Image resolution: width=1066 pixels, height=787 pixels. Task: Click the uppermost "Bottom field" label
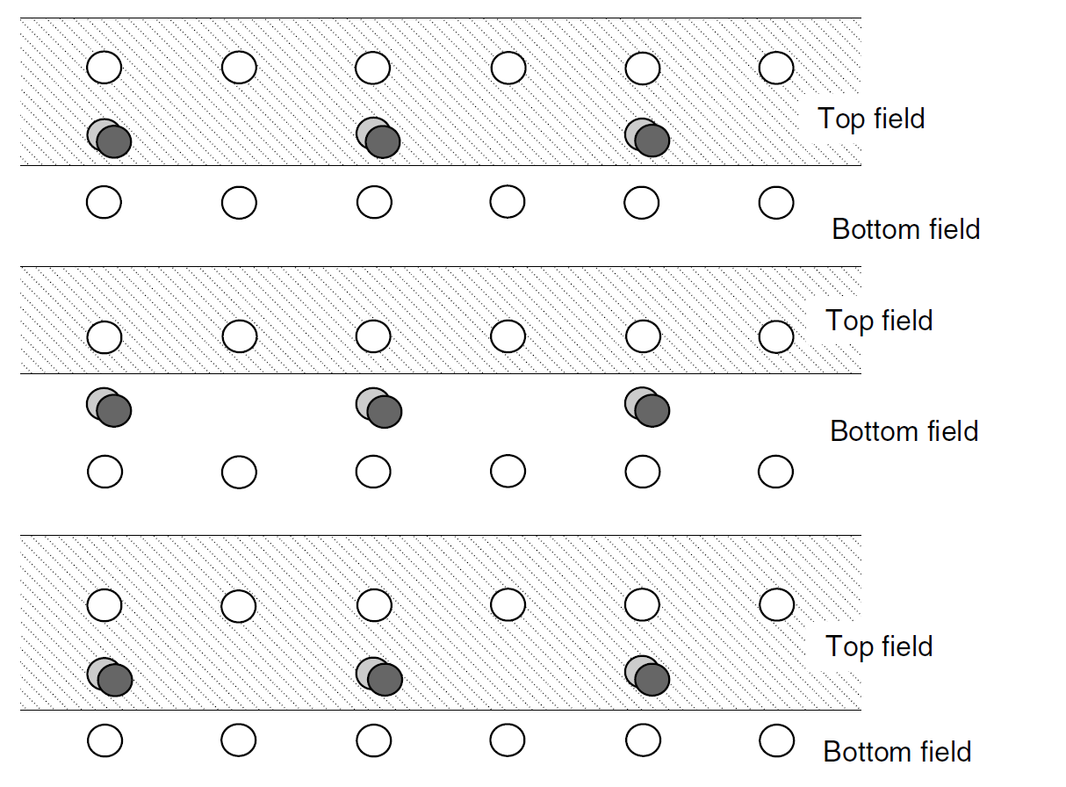905,229
